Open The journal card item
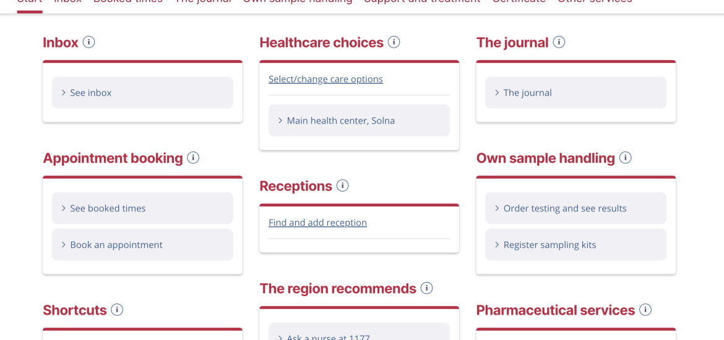 coord(575,93)
